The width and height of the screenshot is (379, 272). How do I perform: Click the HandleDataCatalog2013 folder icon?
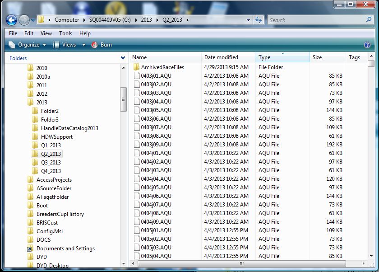coord(35,128)
